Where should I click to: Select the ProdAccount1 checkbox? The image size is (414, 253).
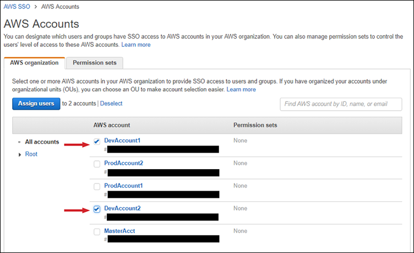97,187
